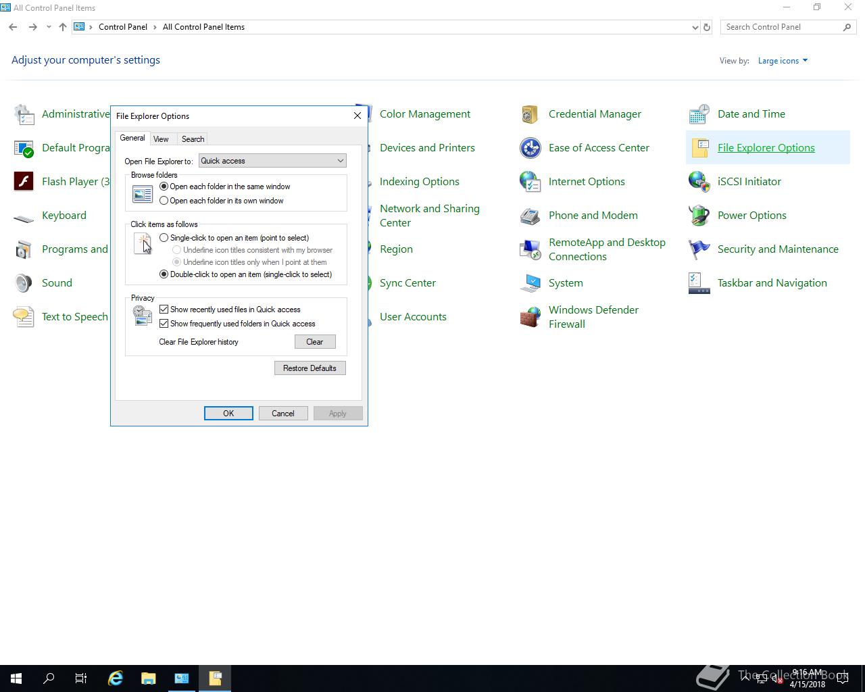This screenshot has width=865, height=692.
Task: Open recent locations dropdown arrow
Action: 49,27
